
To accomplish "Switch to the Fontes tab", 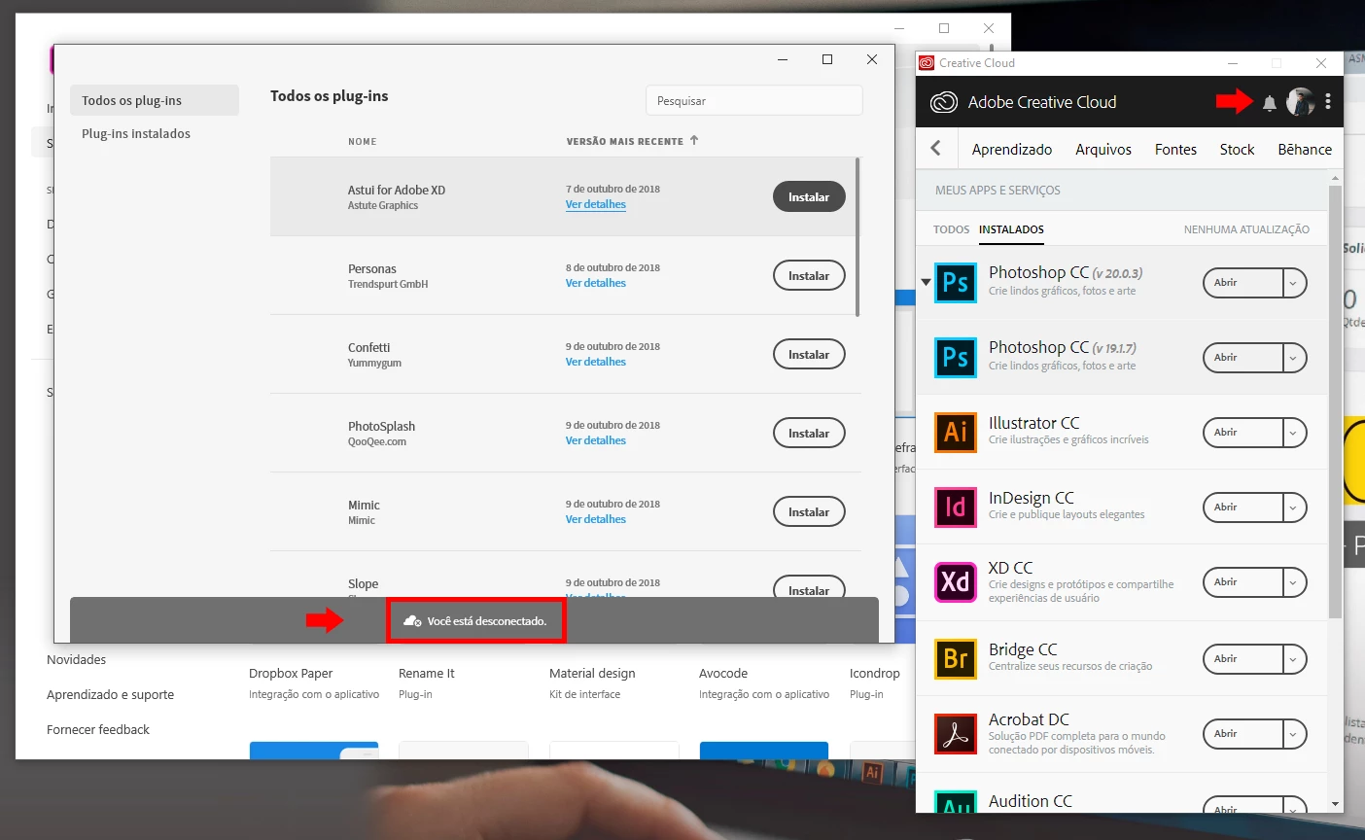I will [1175, 149].
